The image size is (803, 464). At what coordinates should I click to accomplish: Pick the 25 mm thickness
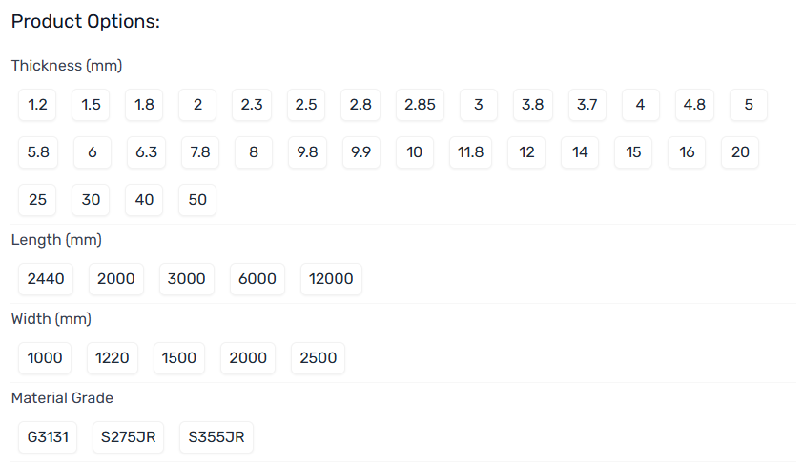(38, 200)
